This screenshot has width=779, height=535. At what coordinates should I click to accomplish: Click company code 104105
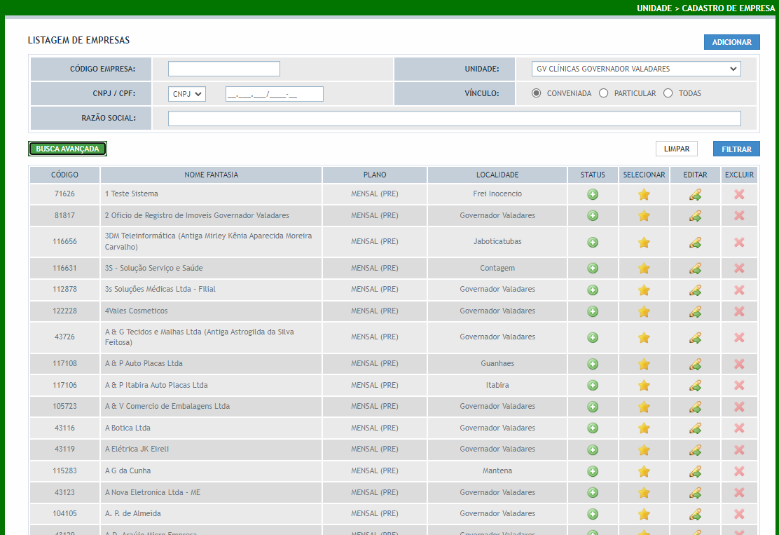click(x=64, y=513)
